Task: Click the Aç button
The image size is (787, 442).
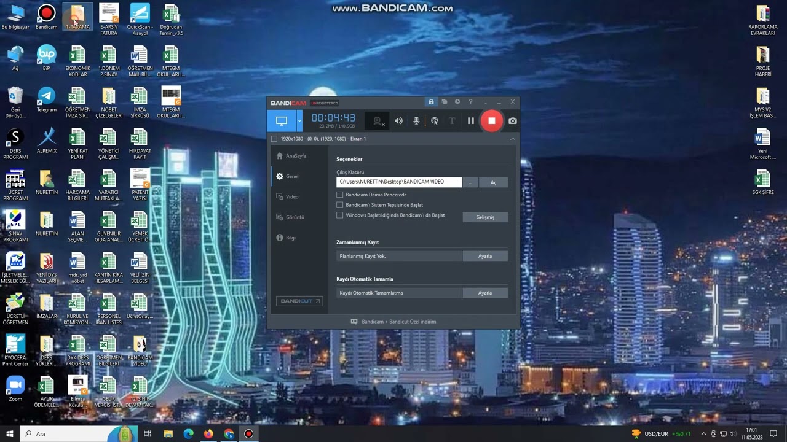Action: [493, 182]
